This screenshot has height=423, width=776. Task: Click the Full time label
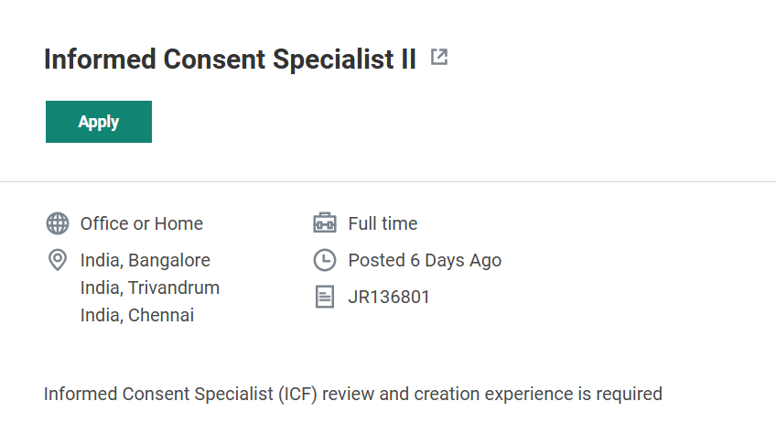383,223
